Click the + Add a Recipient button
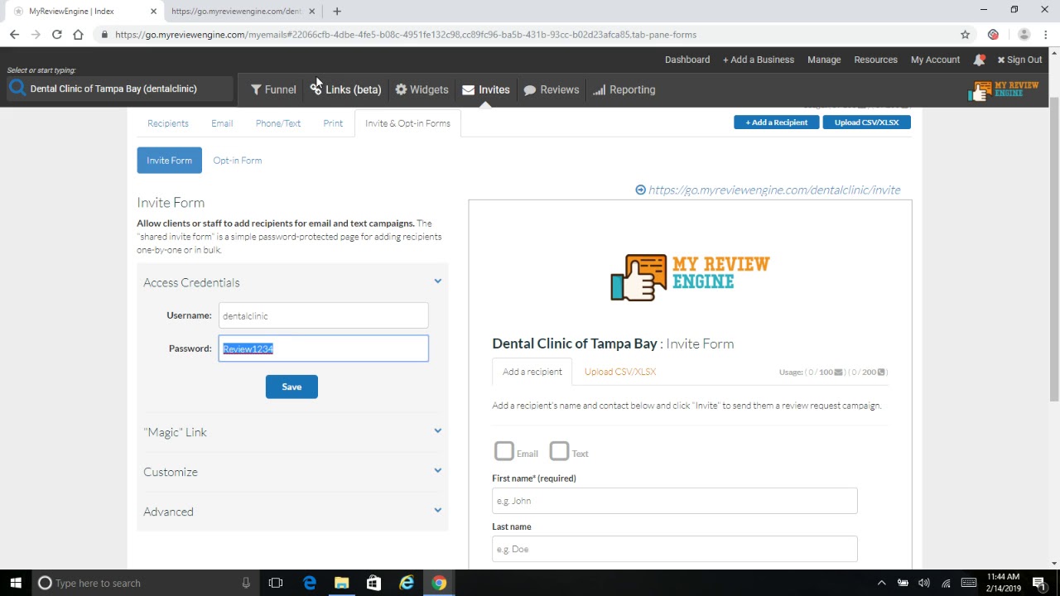 [x=776, y=123]
